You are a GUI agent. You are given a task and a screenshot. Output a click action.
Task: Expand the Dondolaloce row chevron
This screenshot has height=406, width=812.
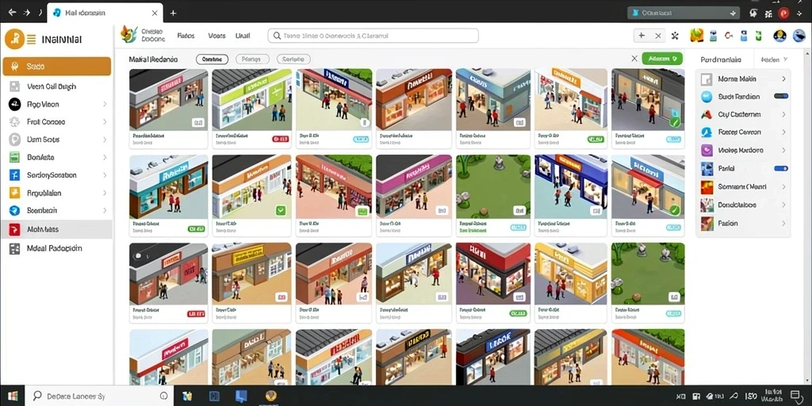click(783, 205)
